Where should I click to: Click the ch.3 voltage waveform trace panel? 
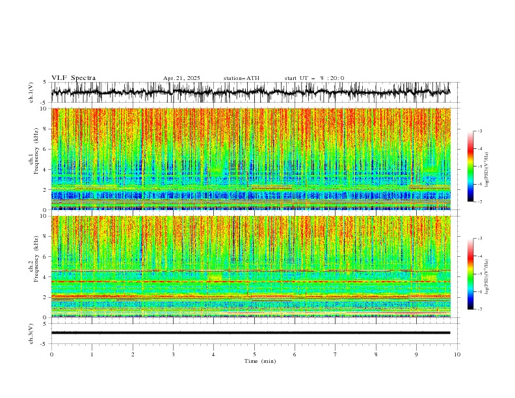point(256,334)
